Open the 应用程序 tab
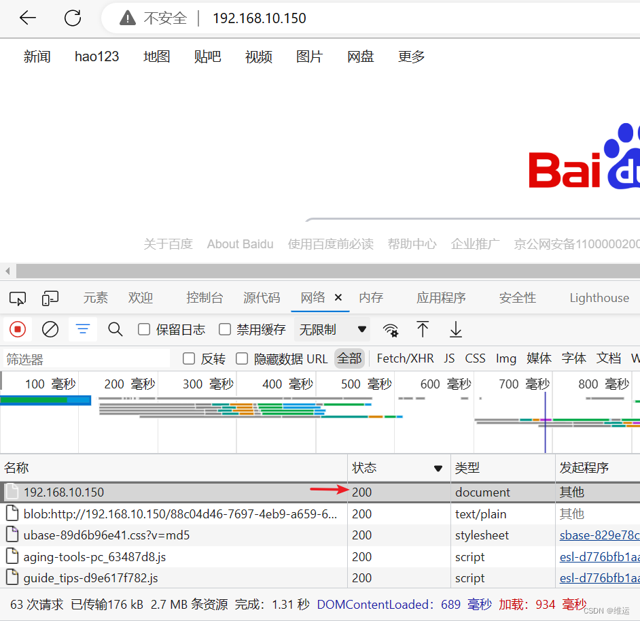 click(x=441, y=298)
